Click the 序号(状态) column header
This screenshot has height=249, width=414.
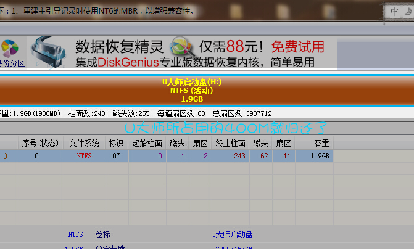tap(40, 143)
